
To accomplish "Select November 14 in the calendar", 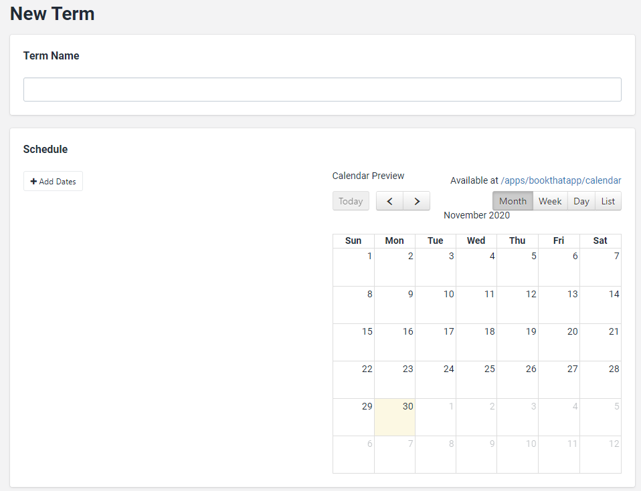I will pyautogui.click(x=600, y=305).
